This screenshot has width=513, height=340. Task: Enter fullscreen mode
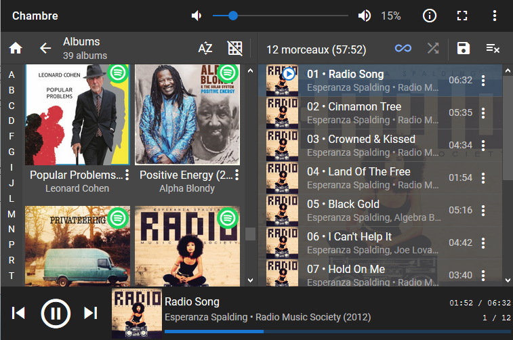click(462, 16)
